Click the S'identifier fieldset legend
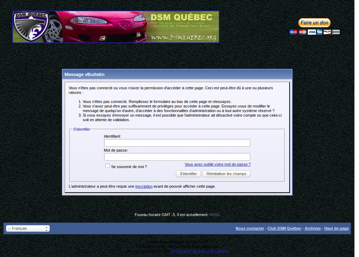 82,129
